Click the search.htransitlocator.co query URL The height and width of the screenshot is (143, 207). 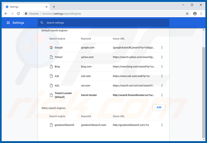click(134, 95)
